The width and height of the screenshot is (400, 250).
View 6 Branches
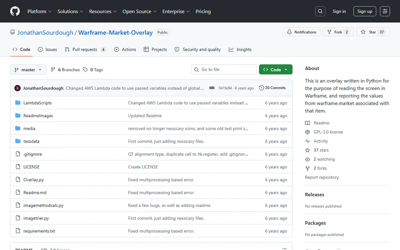(x=65, y=70)
